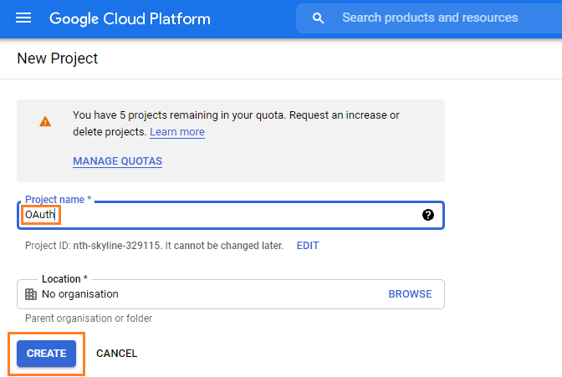The width and height of the screenshot is (562, 377).
Task: Cancel new project creation
Action: click(116, 354)
